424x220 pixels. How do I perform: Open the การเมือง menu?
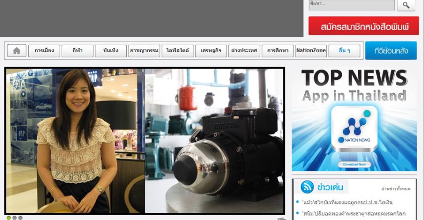click(x=44, y=50)
